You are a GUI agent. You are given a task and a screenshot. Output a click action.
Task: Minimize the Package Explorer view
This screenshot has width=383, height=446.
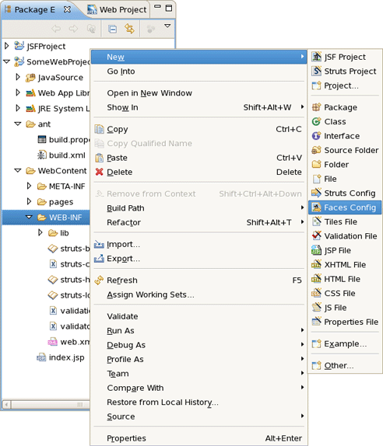pos(157,6)
